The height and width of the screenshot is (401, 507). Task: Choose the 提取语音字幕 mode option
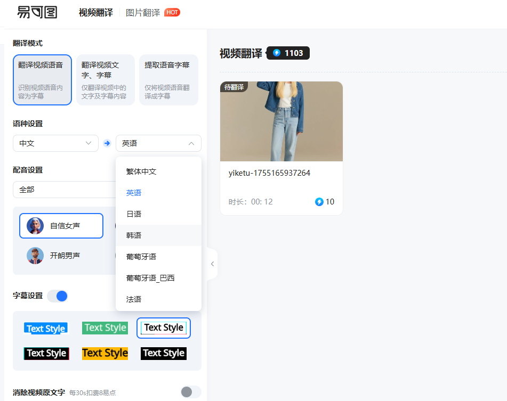168,79
